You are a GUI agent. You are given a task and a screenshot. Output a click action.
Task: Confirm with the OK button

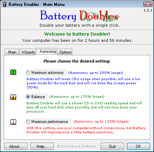click(x=138, y=146)
